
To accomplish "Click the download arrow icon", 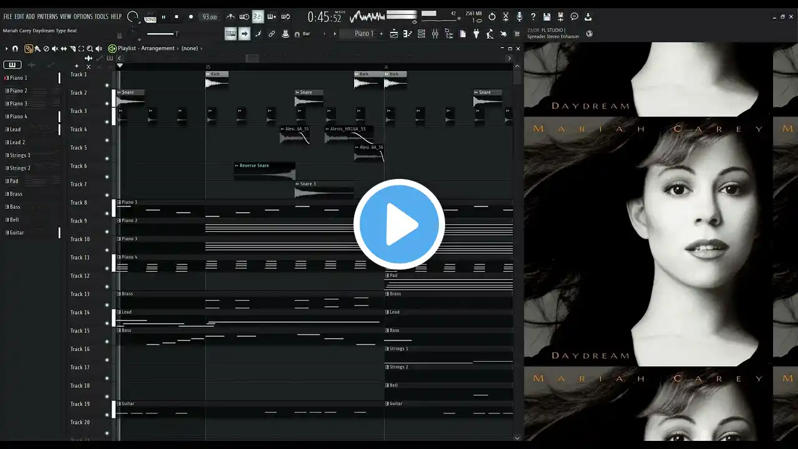I will point(588,17).
